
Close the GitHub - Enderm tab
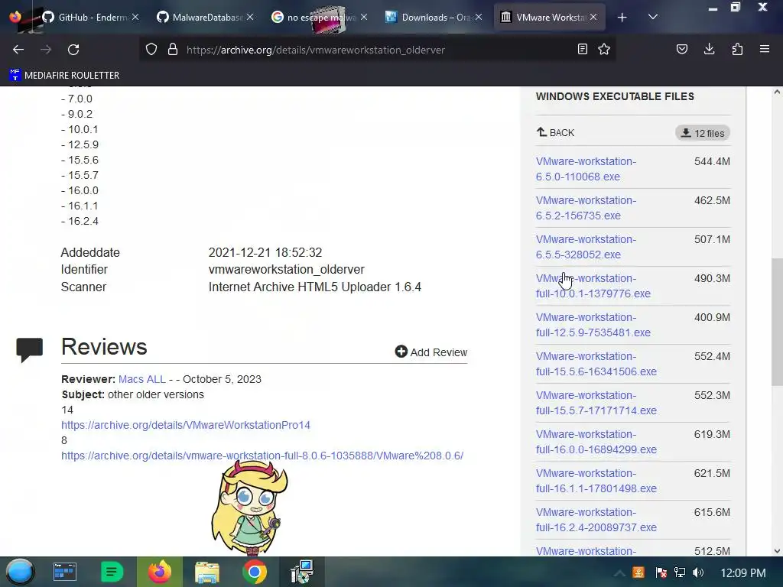point(135,17)
